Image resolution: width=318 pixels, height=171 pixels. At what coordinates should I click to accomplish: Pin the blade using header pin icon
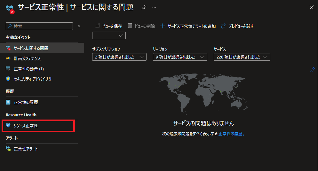pyautogui.click(x=144, y=8)
